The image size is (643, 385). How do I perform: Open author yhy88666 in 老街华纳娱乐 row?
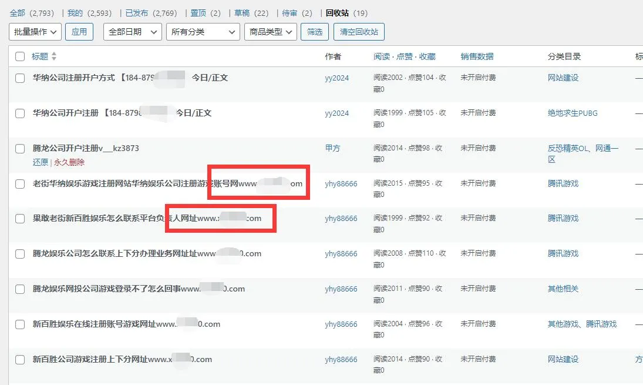pyautogui.click(x=341, y=183)
